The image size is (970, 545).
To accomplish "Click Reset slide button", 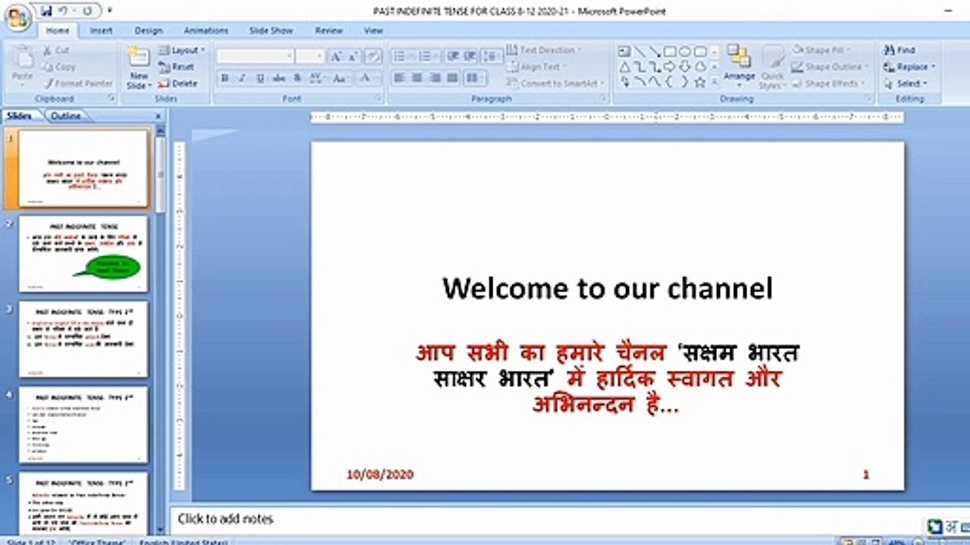I will coord(177,67).
